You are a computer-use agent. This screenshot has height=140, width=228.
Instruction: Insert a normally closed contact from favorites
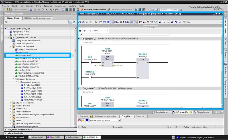click(x=85, y=31)
